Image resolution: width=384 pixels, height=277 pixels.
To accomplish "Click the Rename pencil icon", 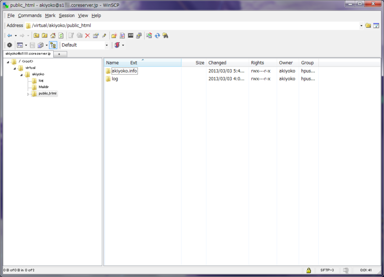I will coord(104,36).
